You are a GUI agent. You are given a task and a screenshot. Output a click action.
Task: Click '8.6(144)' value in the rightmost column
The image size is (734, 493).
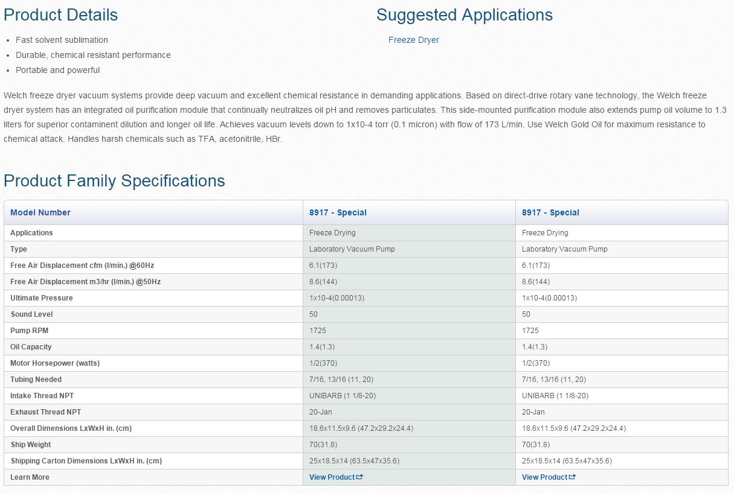pos(536,282)
